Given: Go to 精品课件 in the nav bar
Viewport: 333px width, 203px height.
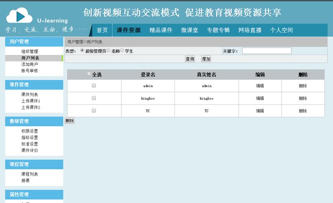Looking at the screenshot, I should [161, 30].
